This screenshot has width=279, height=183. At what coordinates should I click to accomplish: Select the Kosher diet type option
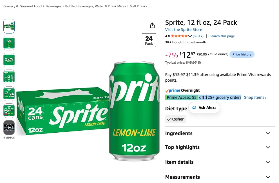(x=176, y=119)
